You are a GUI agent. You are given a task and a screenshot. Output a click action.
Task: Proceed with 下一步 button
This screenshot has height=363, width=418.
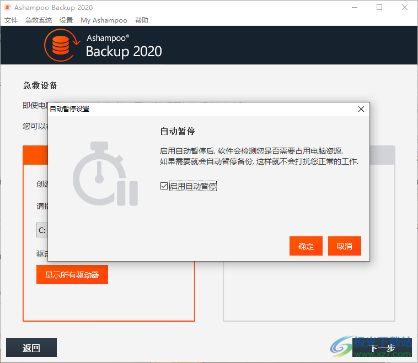click(382, 348)
